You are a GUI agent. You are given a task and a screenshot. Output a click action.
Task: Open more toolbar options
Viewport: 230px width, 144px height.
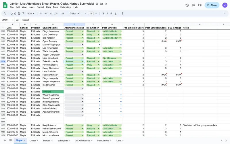[123, 14]
